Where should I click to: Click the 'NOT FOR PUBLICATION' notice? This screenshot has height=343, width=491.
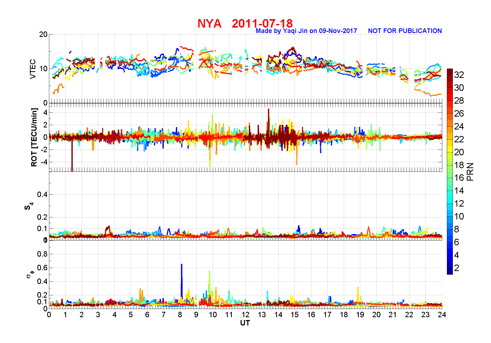[405, 31]
